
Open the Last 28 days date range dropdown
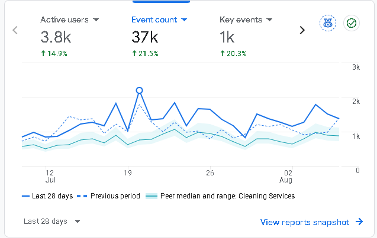(51, 221)
